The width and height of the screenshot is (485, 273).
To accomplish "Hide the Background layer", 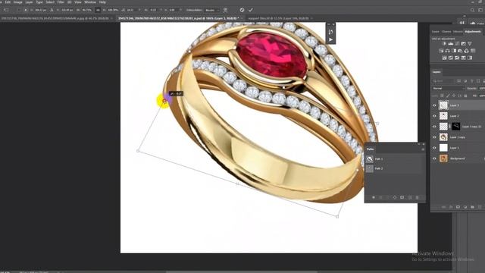I will [434, 158].
